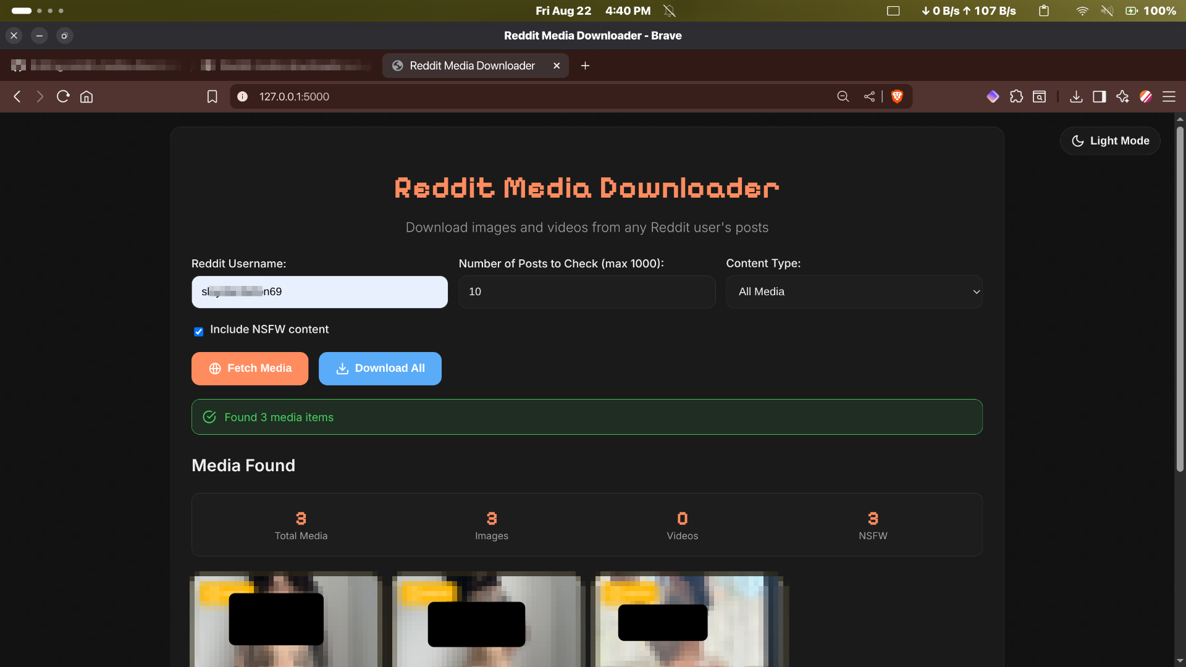Open Brave Shields lion icon
The width and height of the screenshot is (1186, 667).
click(897, 97)
